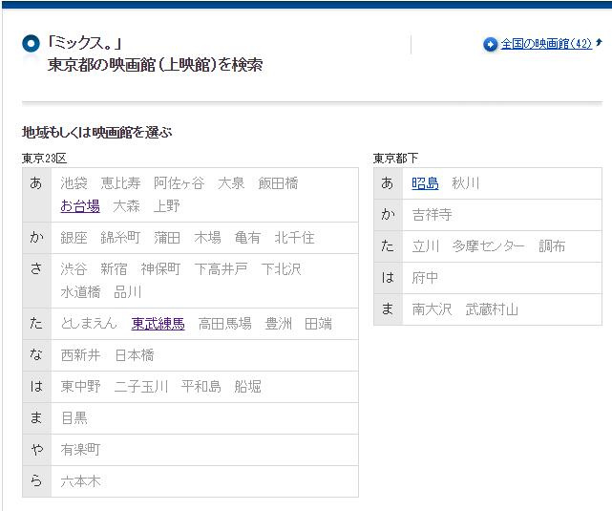Click 六本木 in the ら row

tap(81, 481)
